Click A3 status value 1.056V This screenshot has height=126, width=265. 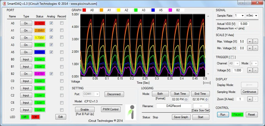pyautogui.click(x=40, y=45)
